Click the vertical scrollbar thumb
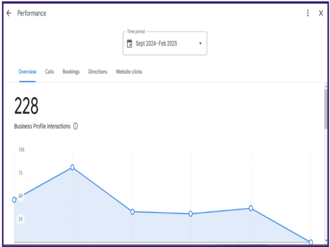The image size is (330, 247). 326,109
